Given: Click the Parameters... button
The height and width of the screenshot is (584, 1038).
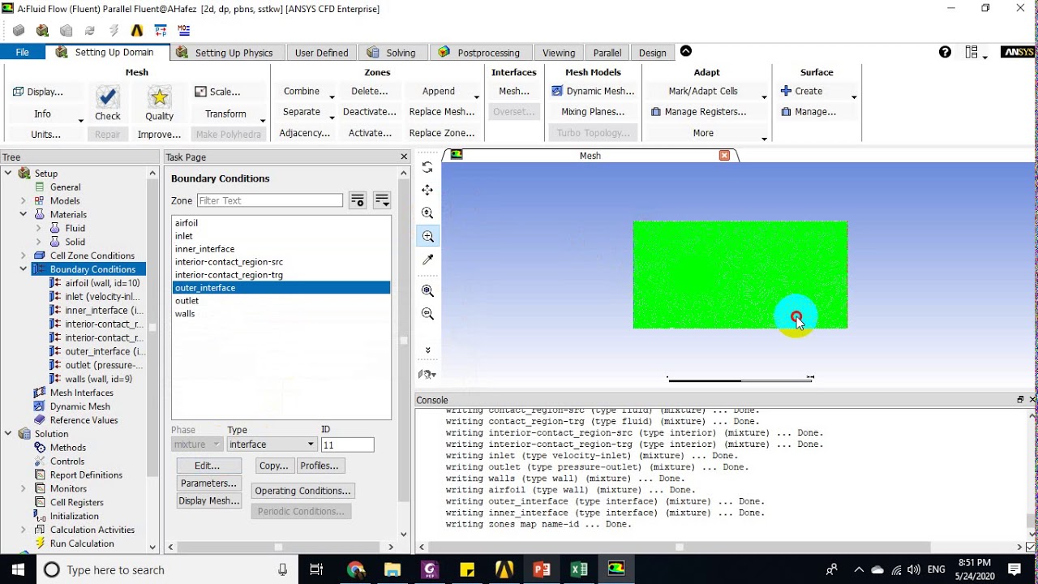Looking at the screenshot, I should pyautogui.click(x=209, y=483).
